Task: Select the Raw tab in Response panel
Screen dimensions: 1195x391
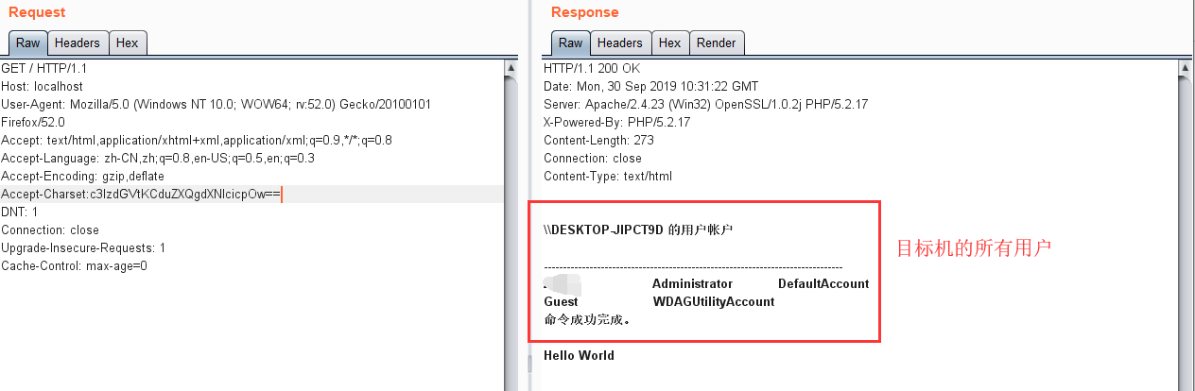Action: point(570,43)
